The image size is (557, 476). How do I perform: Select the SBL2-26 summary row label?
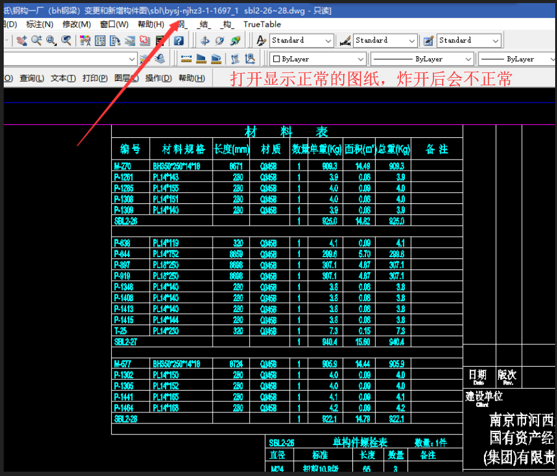tap(125, 221)
